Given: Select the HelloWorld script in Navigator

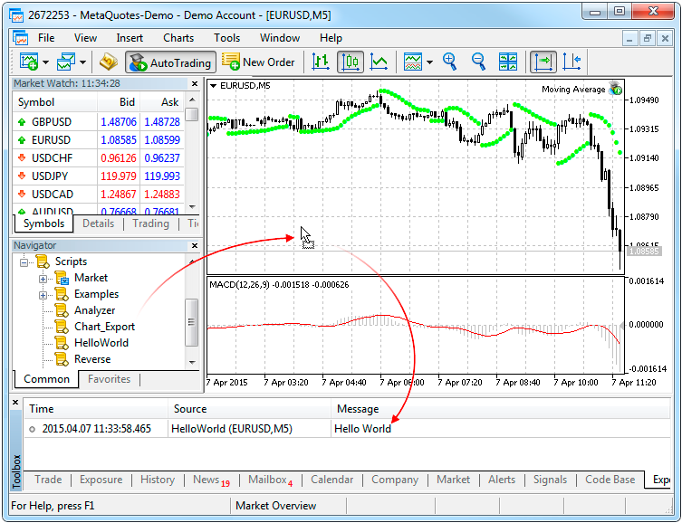Looking at the screenshot, I should [x=101, y=343].
